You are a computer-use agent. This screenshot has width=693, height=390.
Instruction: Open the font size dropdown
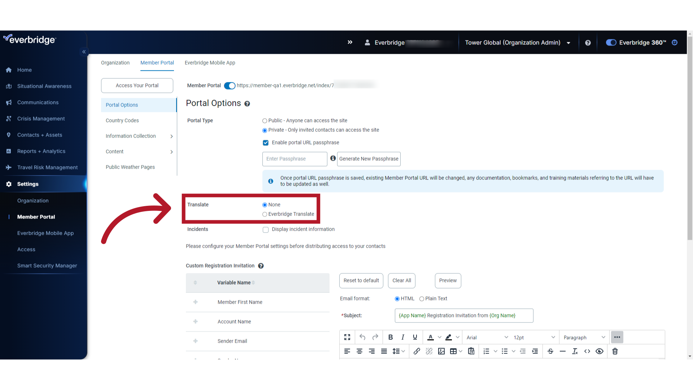(x=533, y=337)
